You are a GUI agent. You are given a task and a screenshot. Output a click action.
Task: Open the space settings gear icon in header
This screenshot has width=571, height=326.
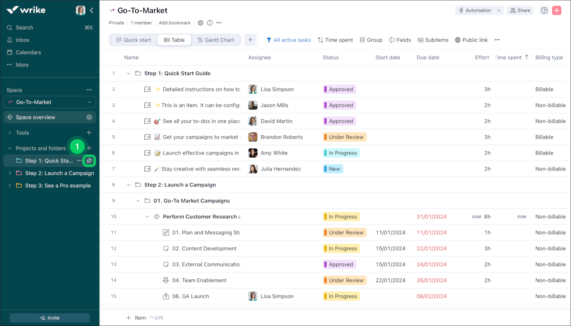click(x=200, y=23)
